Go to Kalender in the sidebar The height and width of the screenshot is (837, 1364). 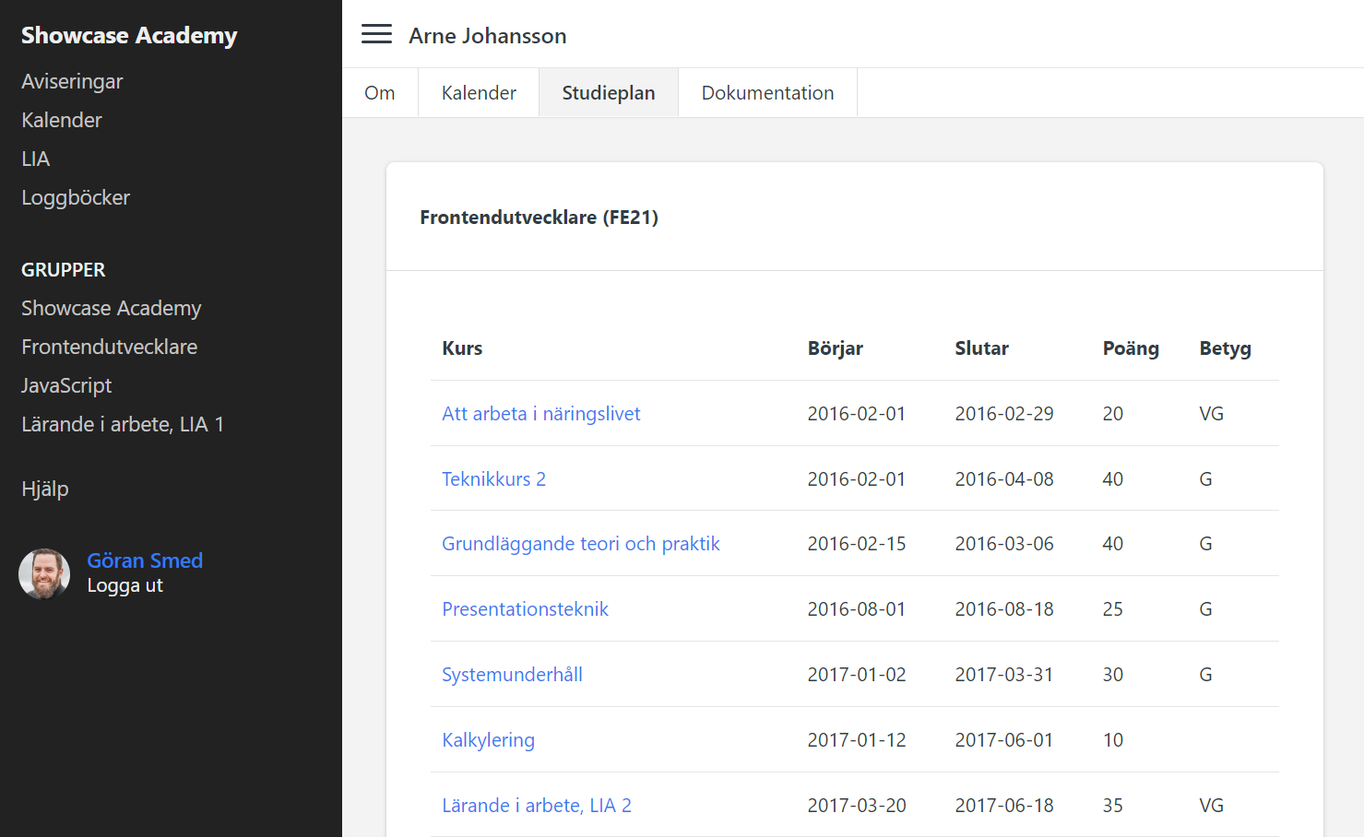(62, 120)
